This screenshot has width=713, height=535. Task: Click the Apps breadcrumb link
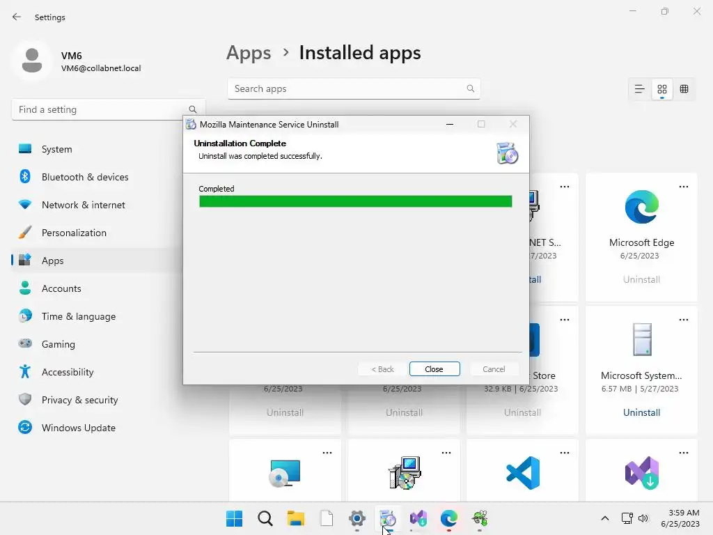(249, 53)
